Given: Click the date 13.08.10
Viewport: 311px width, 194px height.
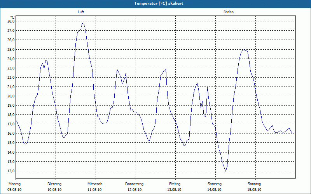Looking at the screenshot, I should [x=174, y=190].
